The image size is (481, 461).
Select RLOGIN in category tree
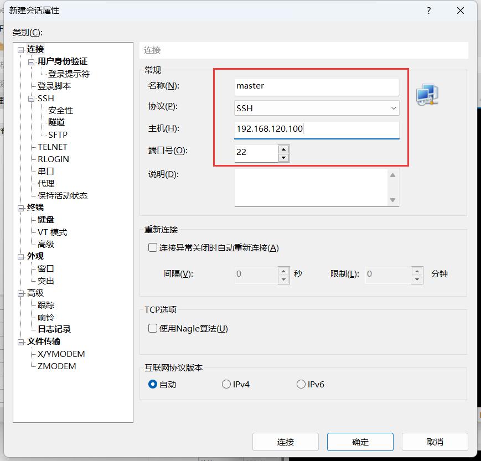pos(53,159)
